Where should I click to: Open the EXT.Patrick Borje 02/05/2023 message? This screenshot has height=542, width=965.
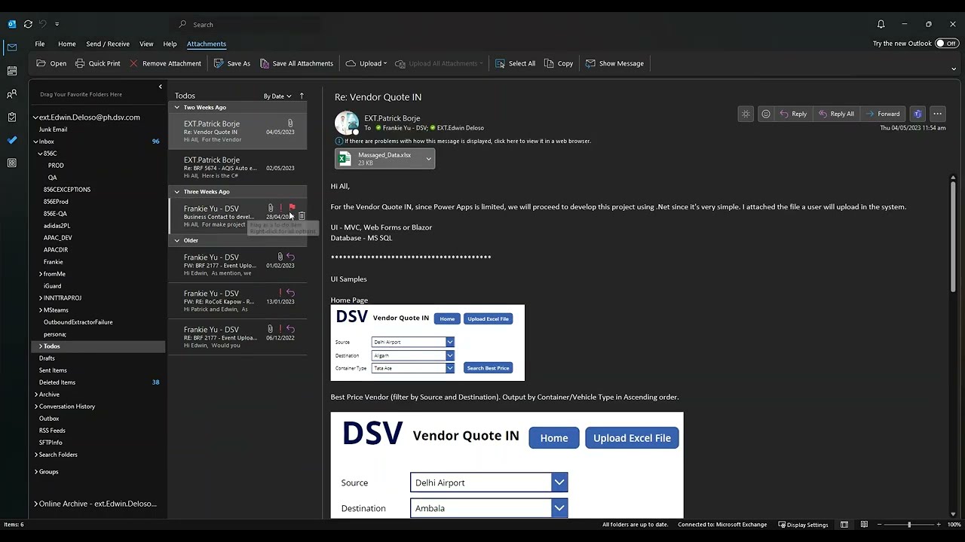(x=237, y=167)
